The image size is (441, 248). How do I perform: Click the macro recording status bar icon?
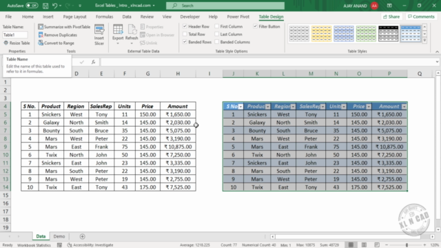59,245
